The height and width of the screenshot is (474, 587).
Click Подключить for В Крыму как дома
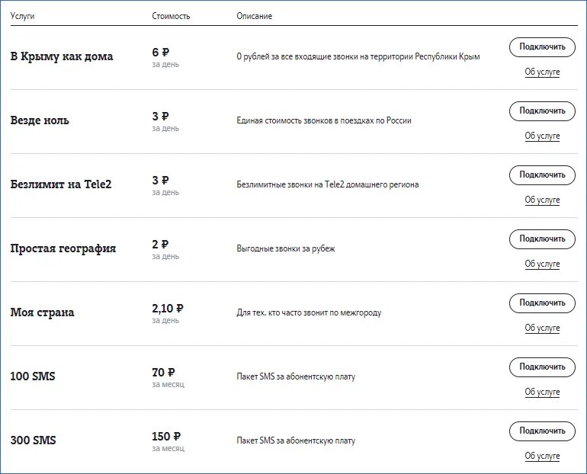542,47
